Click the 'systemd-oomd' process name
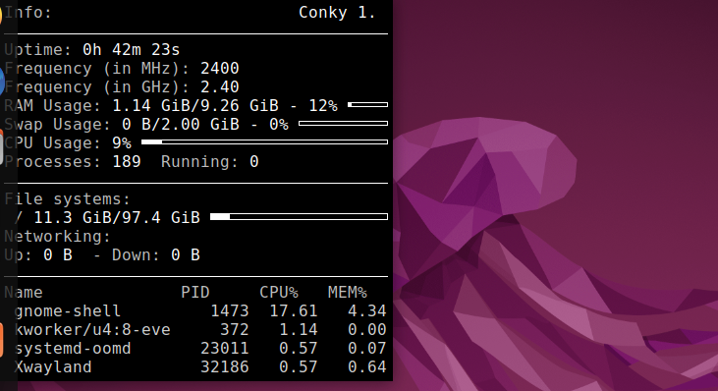This screenshot has width=718, height=391. (73, 349)
